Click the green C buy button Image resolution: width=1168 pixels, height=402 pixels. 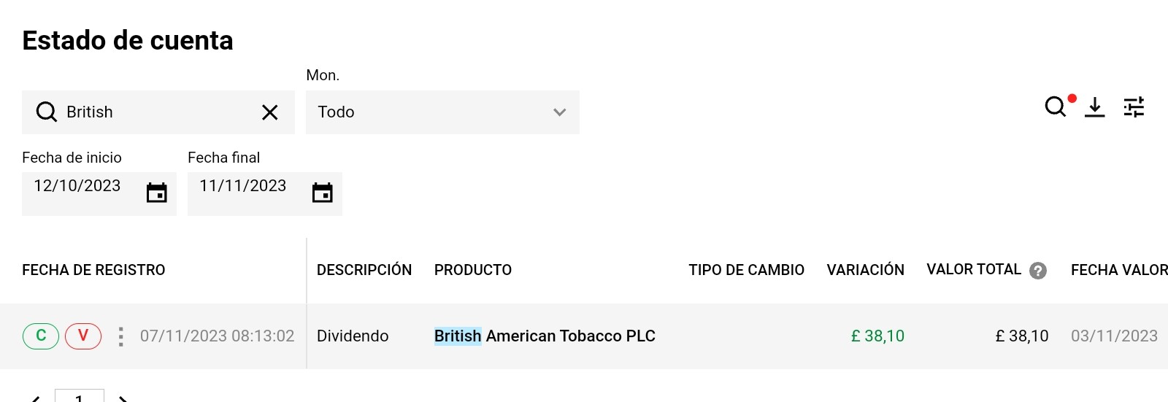tap(41, 336)
